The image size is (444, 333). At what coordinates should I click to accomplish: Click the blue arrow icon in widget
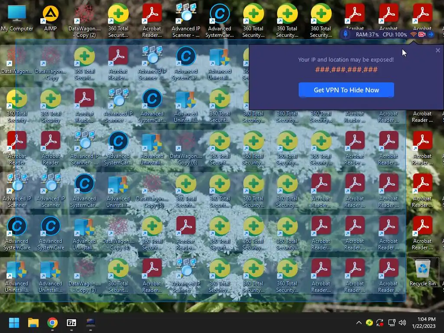point(431,35)
